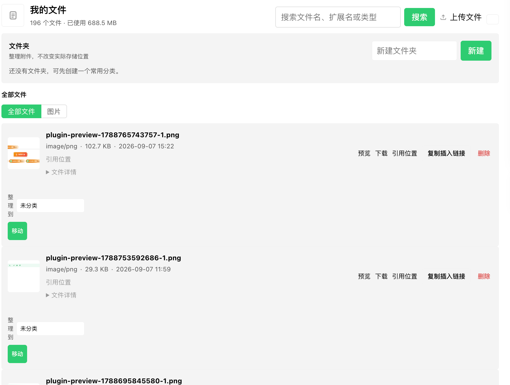Expand 文件详情 for the 29.3 KB file
510x385 pixels.
61,295
